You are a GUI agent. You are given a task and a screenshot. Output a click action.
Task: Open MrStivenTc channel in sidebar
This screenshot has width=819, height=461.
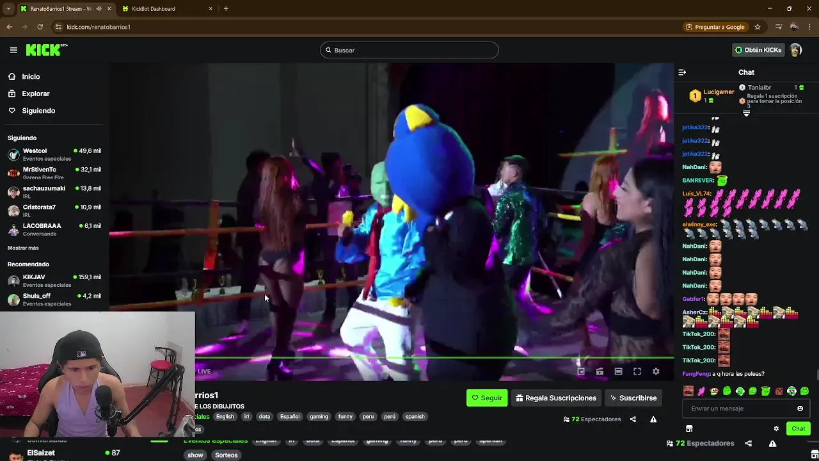coord(54,173)
